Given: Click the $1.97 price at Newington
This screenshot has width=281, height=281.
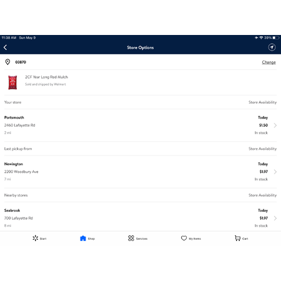Looking at the screenshot, I should pyautogui.click(x=264, y=172).
